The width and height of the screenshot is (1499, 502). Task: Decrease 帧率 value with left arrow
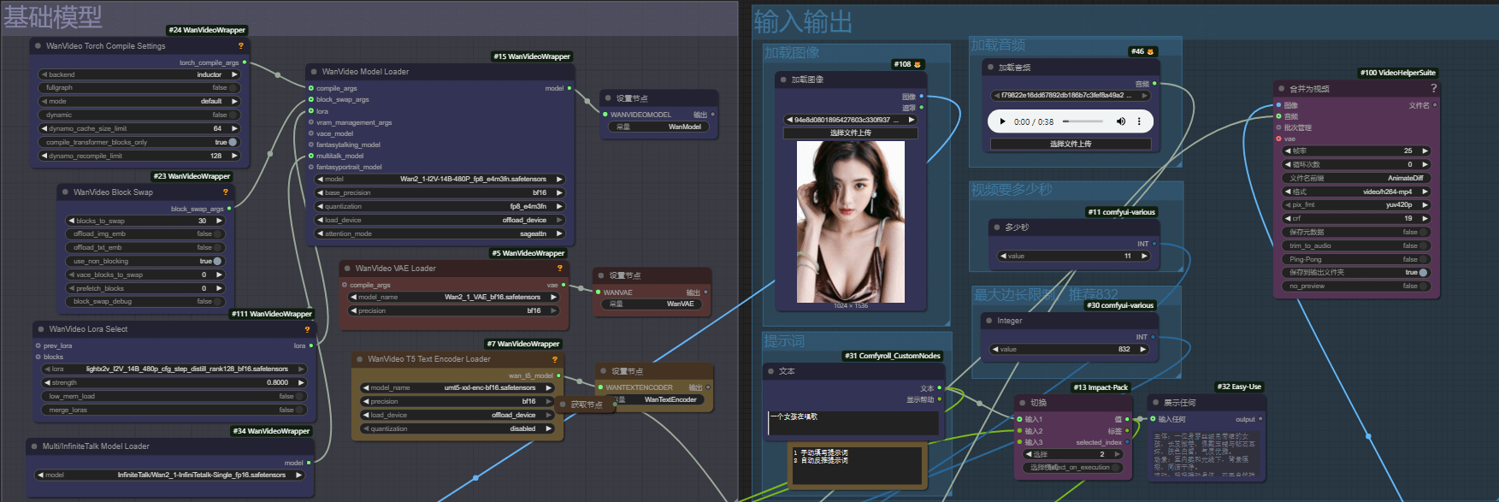[1288, 151]
